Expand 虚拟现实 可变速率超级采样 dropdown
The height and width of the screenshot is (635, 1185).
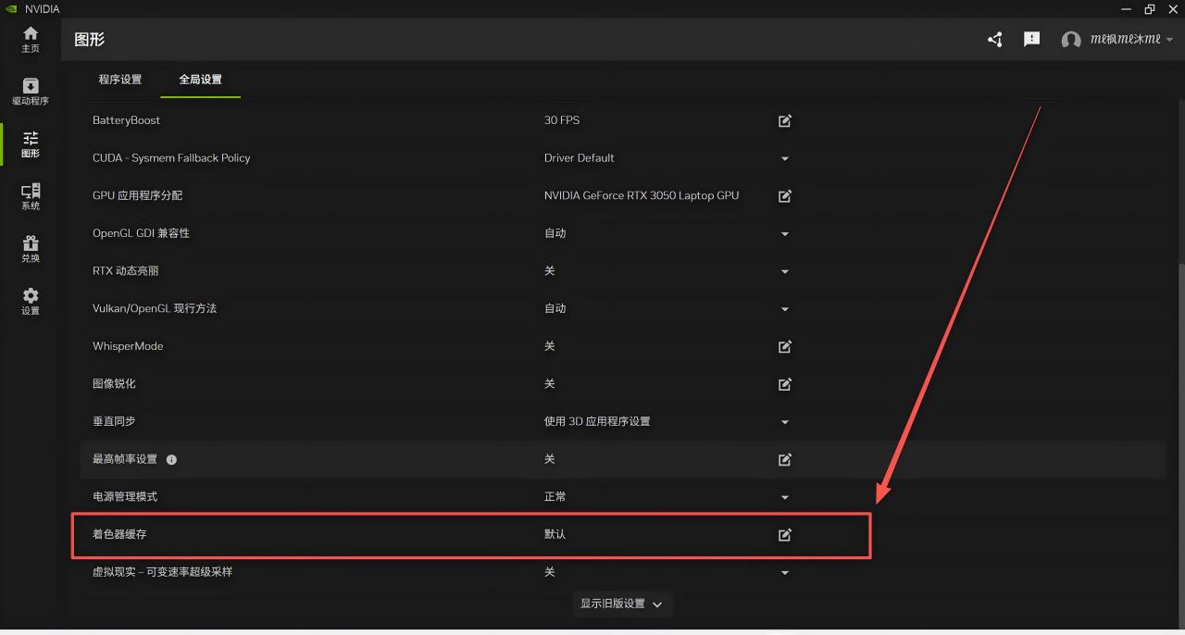coord(785,573)
